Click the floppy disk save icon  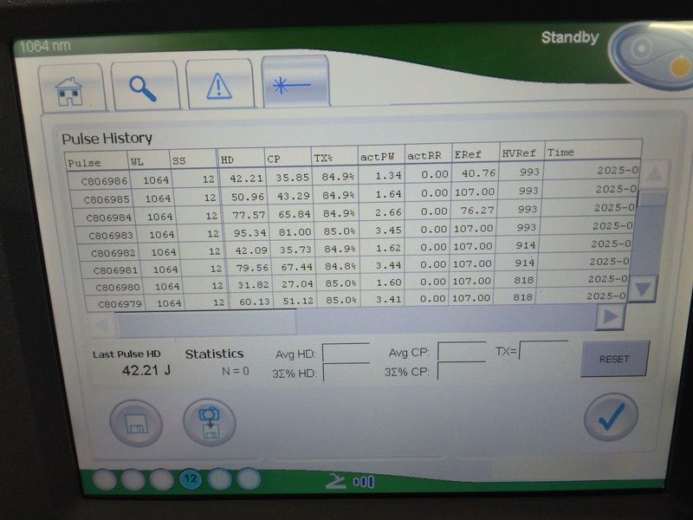point(136,423)
